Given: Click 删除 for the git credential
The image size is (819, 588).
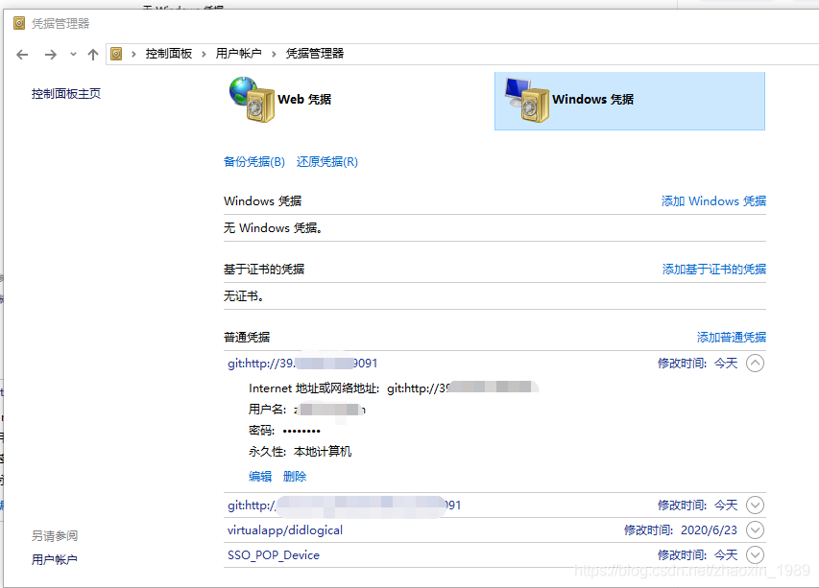Looking at the screenshot, I should coord(295,477).
